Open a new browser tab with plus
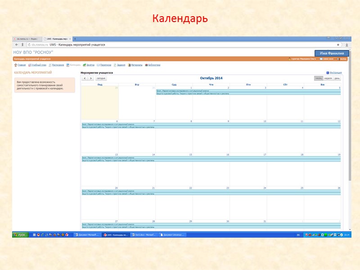Image resolution: width=360 pixels, height=270 pixels. point(75,39)
